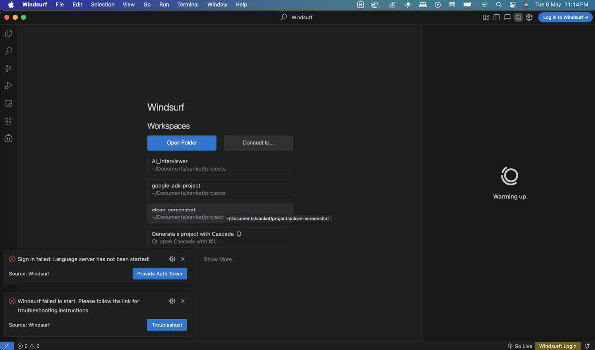Image resolution: width=595 pixels, height=350 pixels.
Task: Click Siri icon in menu bar
Action: pyautogui.click(x=526, y=5)
